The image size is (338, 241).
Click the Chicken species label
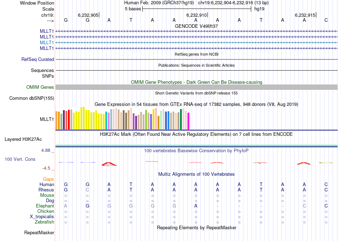point(46,211)
